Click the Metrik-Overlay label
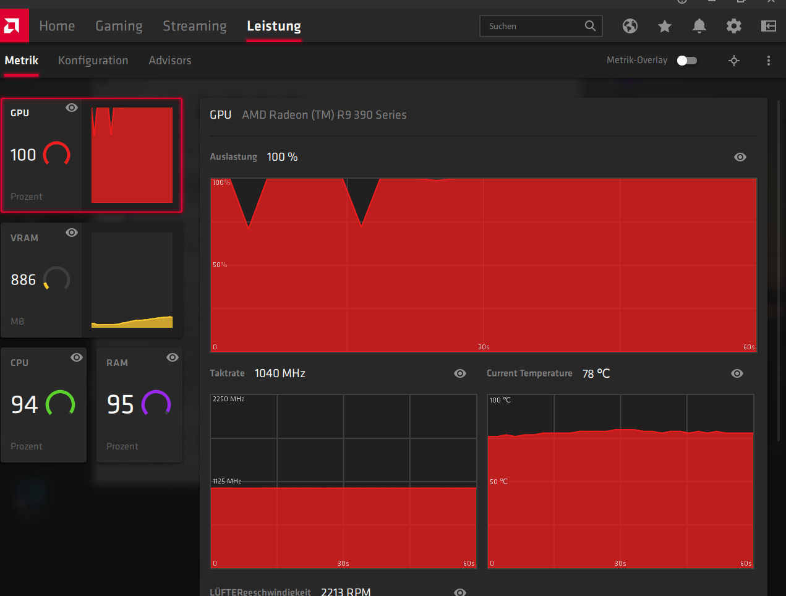The image size is (786, 596). coord(637,61)
